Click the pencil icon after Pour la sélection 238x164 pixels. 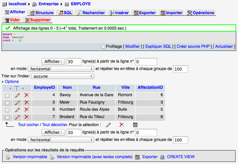click(x=108, y=125)
